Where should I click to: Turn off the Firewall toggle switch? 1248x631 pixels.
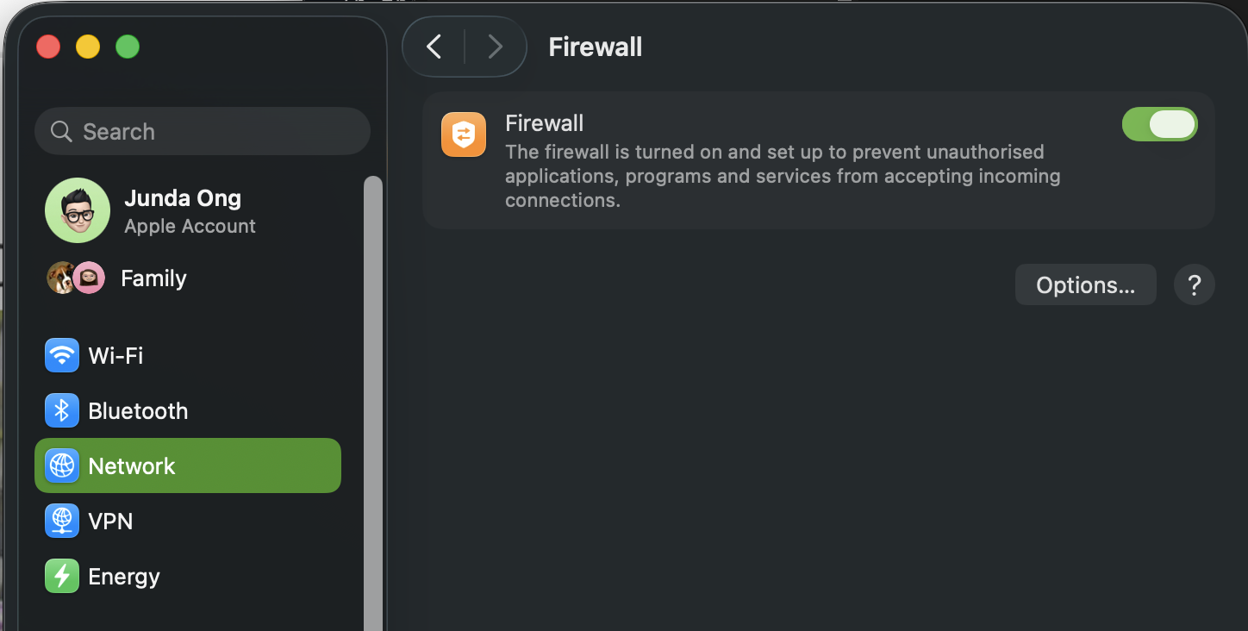tap(1159, 124)
